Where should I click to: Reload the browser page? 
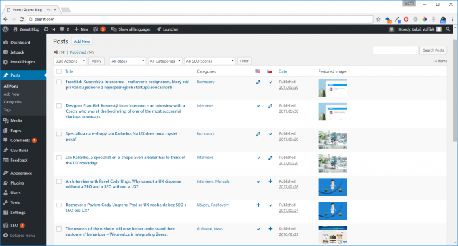(x=22, y=19)
